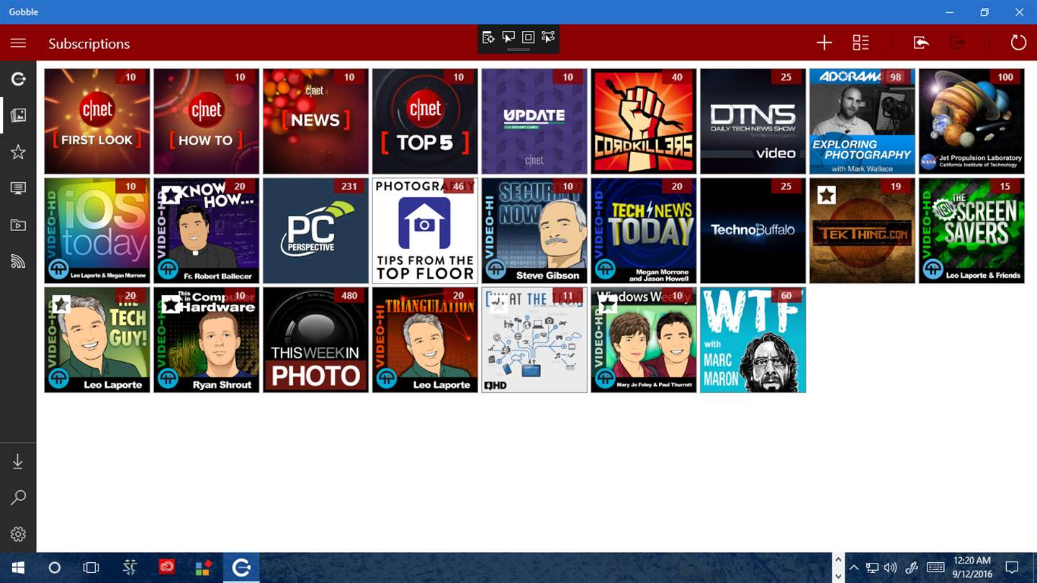Open the Action Center notifications icon

[x=1012, y=568]
